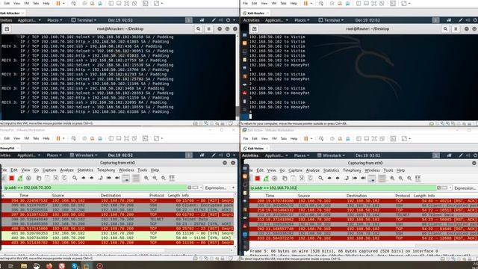Select the Kali Router VM tab

[x=255, y=13]
